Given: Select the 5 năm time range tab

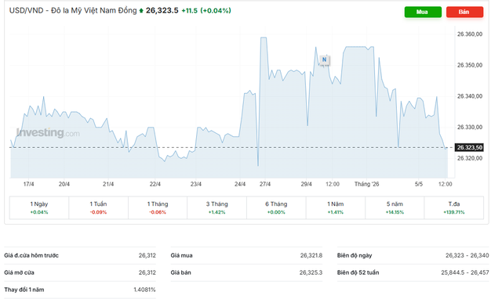Looking at the screenshot, I should pos(395,207).
